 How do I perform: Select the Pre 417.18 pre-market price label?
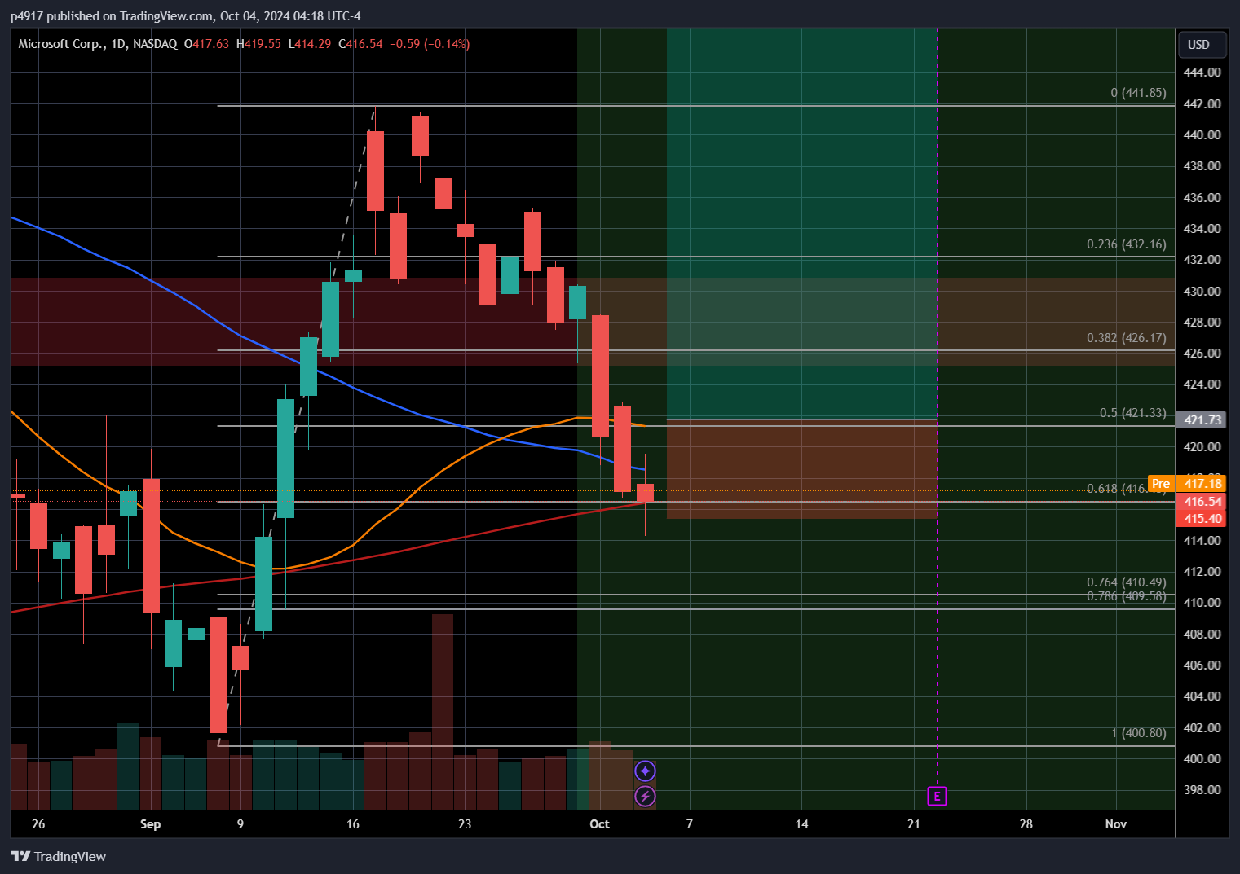[1186, 484]
